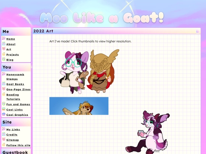The width and height of the screenshot is (206, 154).
Task: Visit the Cool Graphics page
Action: pos(17,115)
